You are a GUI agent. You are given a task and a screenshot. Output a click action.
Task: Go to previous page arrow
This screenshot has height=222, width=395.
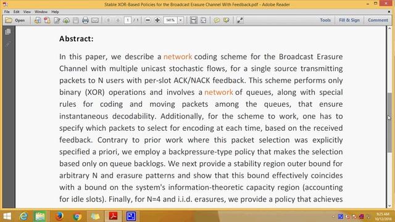109,20
